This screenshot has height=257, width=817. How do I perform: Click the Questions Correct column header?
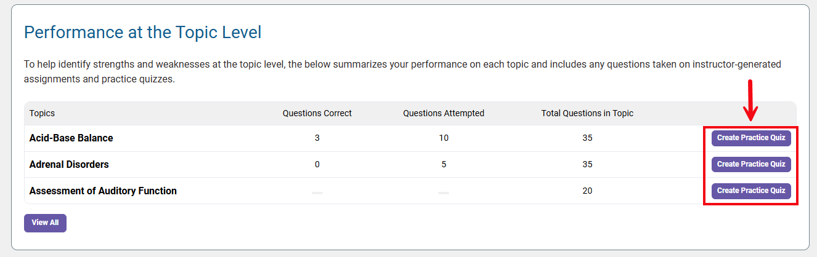[x=317, y=113]
